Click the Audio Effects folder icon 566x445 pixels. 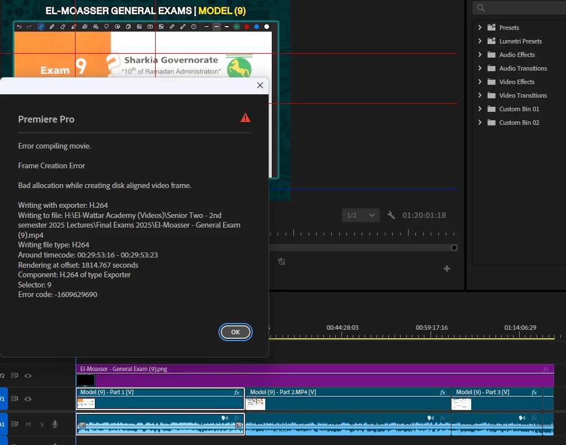coord(492,55)
